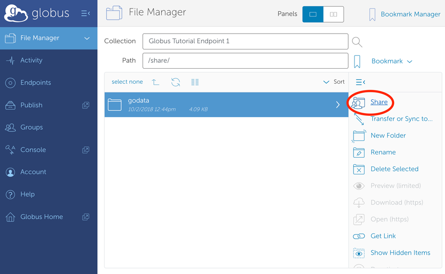Click the Transfer or Sync arrow icon

359,119
